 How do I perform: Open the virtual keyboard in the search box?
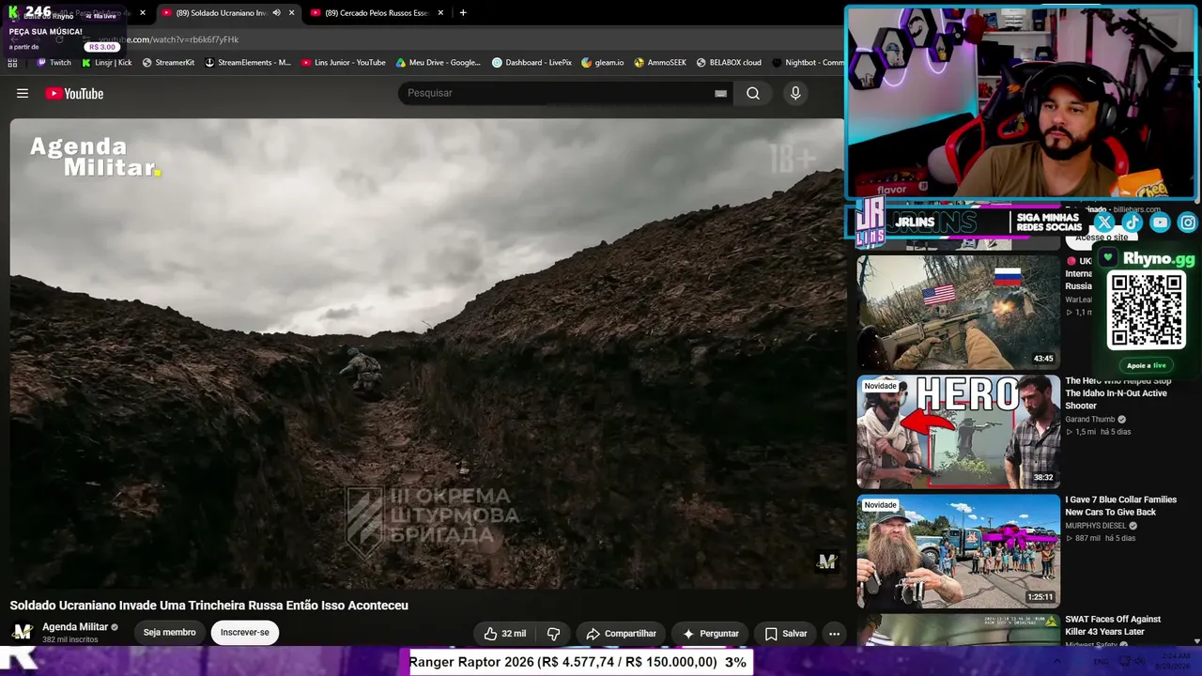(720, 93)
